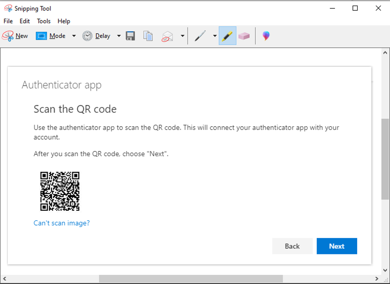
Task: Send snip via email envelope icon
Action: click(167, 36)
